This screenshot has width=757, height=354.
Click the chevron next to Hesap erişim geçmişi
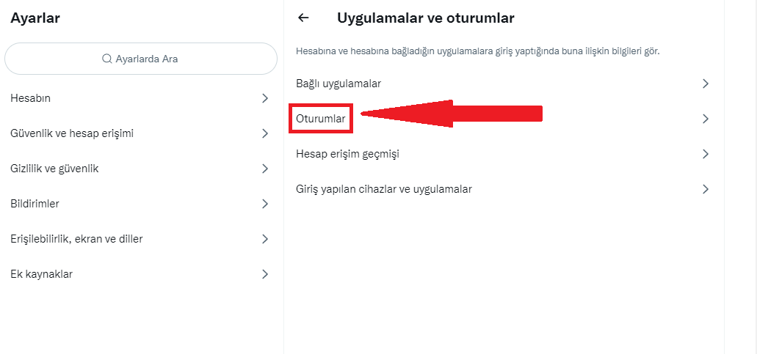pyautogui.click(x=705, y=154)
